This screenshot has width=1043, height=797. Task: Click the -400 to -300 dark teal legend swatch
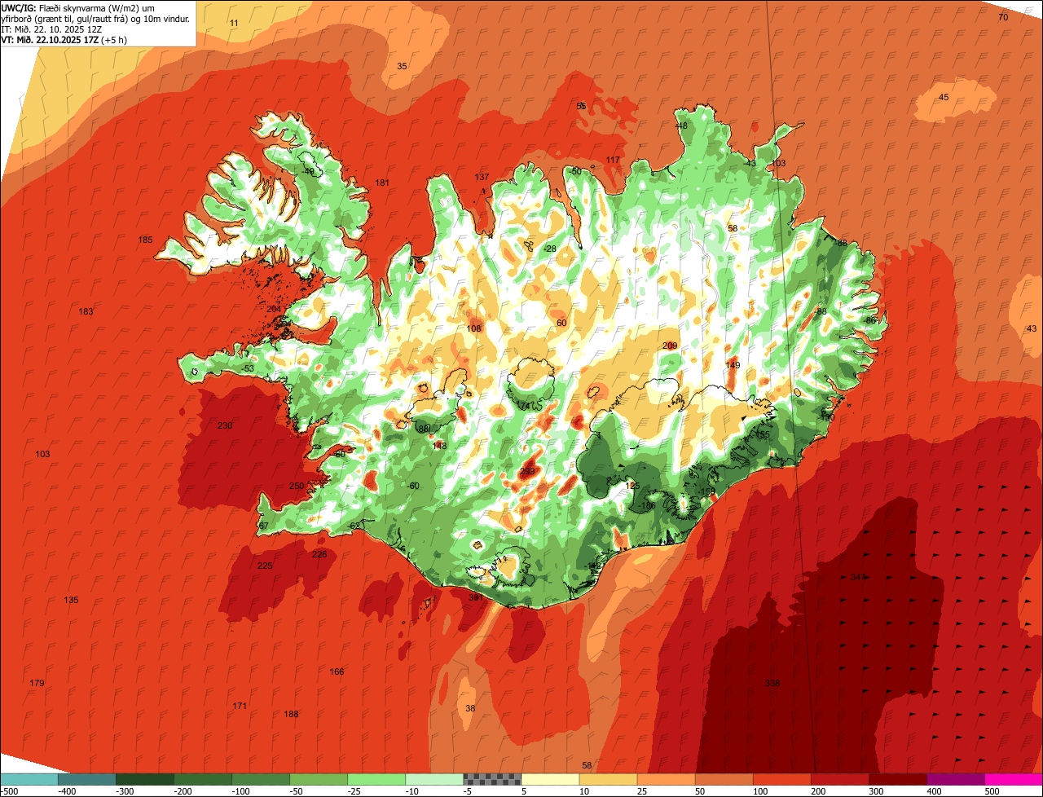pyautogui.click(x=86, y=779)
